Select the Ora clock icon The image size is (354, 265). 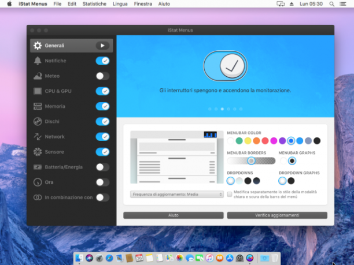point(38,182)
